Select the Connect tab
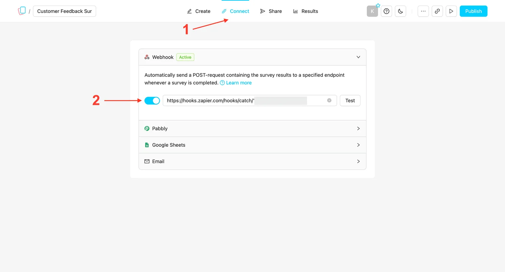505x272 pixels. pos(235,11)
